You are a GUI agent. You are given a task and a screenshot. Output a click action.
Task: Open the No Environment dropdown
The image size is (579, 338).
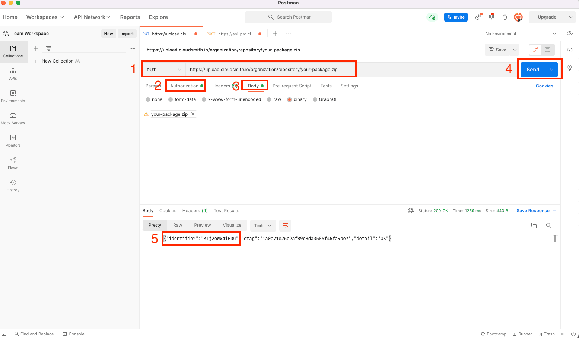click(x=520, y=34)
